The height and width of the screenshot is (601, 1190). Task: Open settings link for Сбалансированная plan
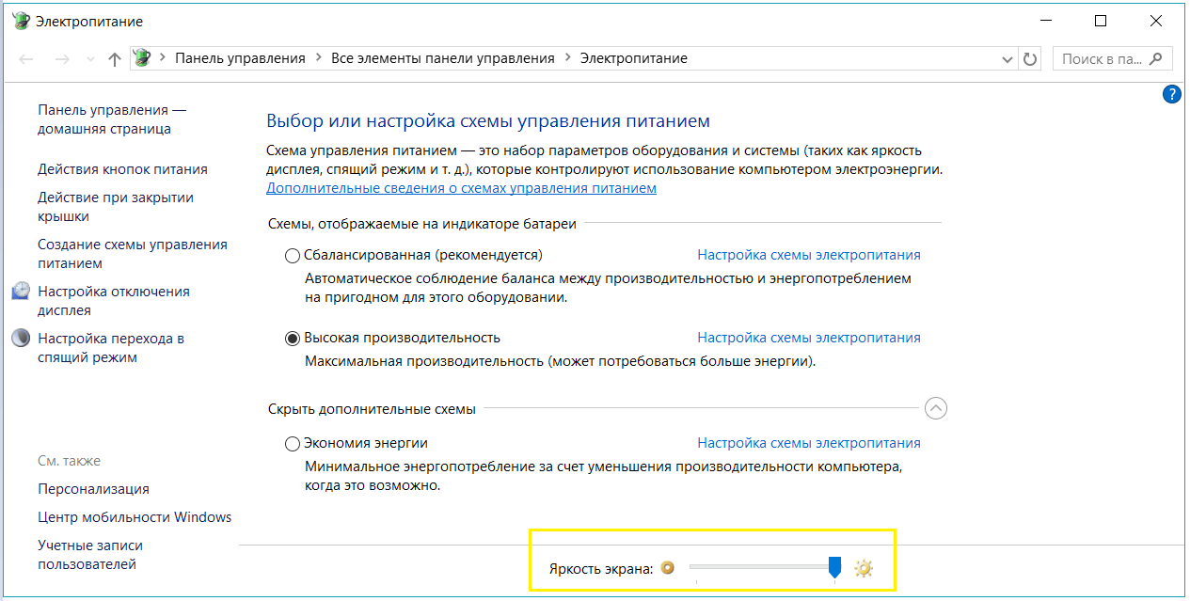(809, 255)
